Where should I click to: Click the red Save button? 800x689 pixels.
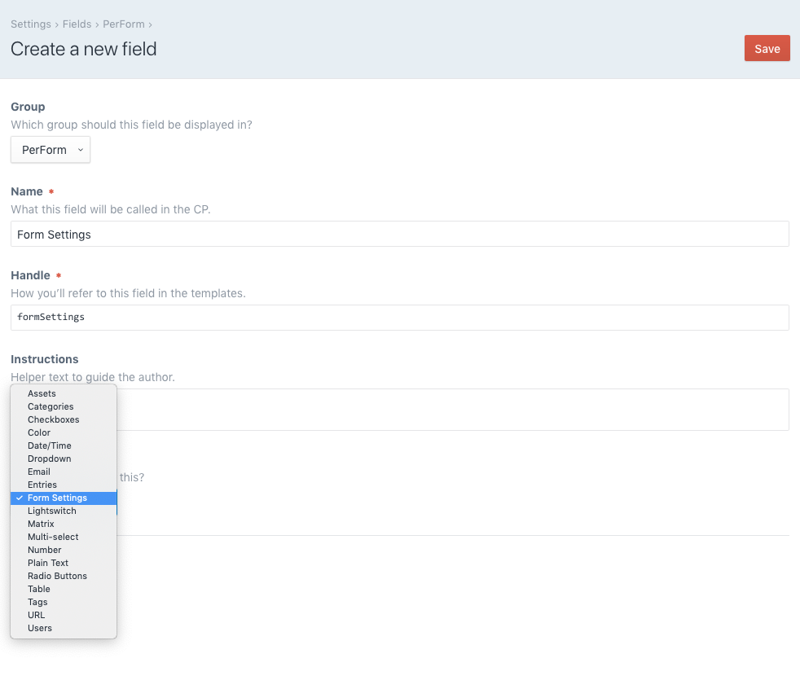coord(767,49)
